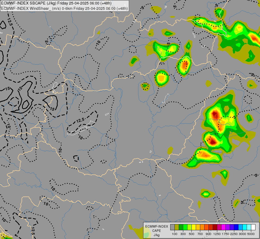Click the 700 value under the legend

pyautogui.click(x=200, y=234)
